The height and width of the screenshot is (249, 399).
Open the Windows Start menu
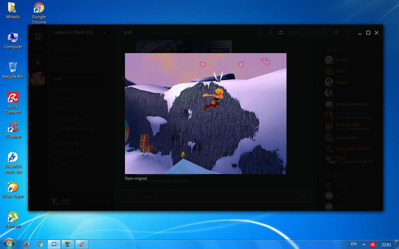(8, 244)
